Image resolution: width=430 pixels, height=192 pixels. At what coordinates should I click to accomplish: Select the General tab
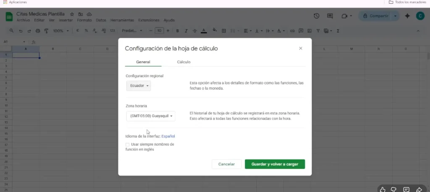pyautogui.click(x=143, y=62)
